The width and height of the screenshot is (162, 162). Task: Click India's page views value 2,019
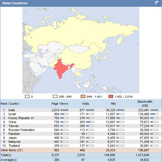(55, 110)
